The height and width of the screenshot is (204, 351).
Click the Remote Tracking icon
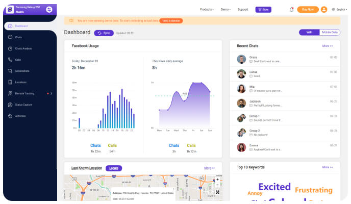(x=10, y=93)
